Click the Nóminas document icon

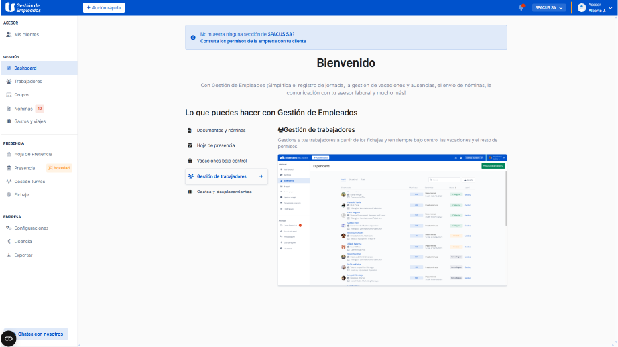click(9, 109)
